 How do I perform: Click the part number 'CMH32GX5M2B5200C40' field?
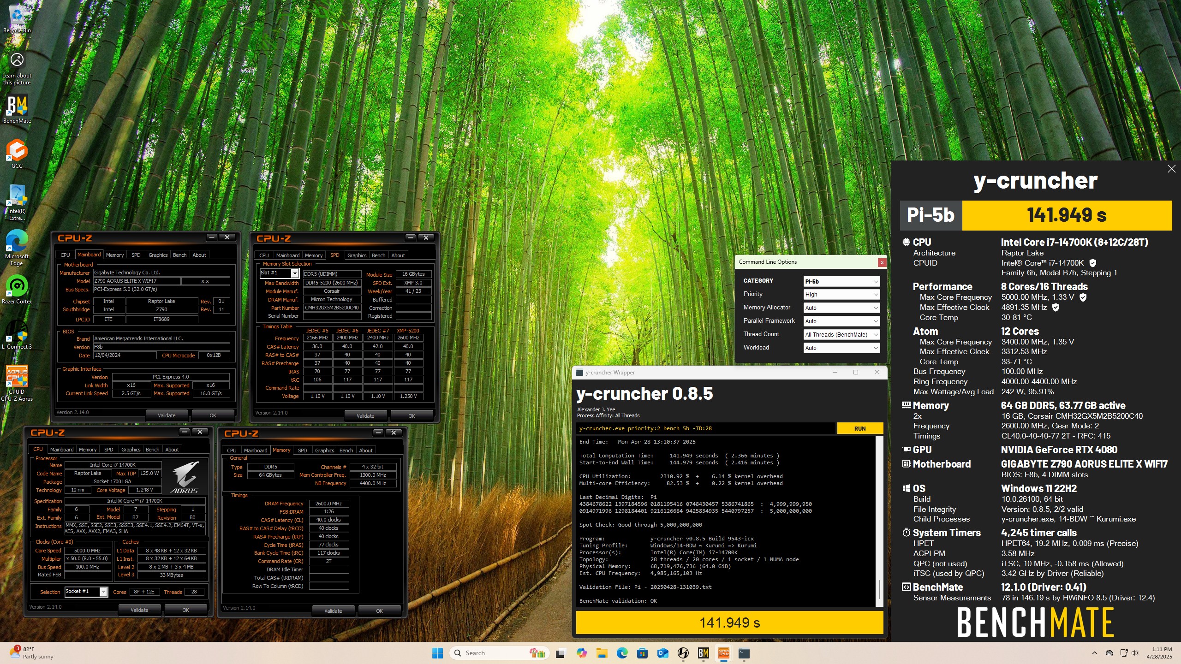332,308
